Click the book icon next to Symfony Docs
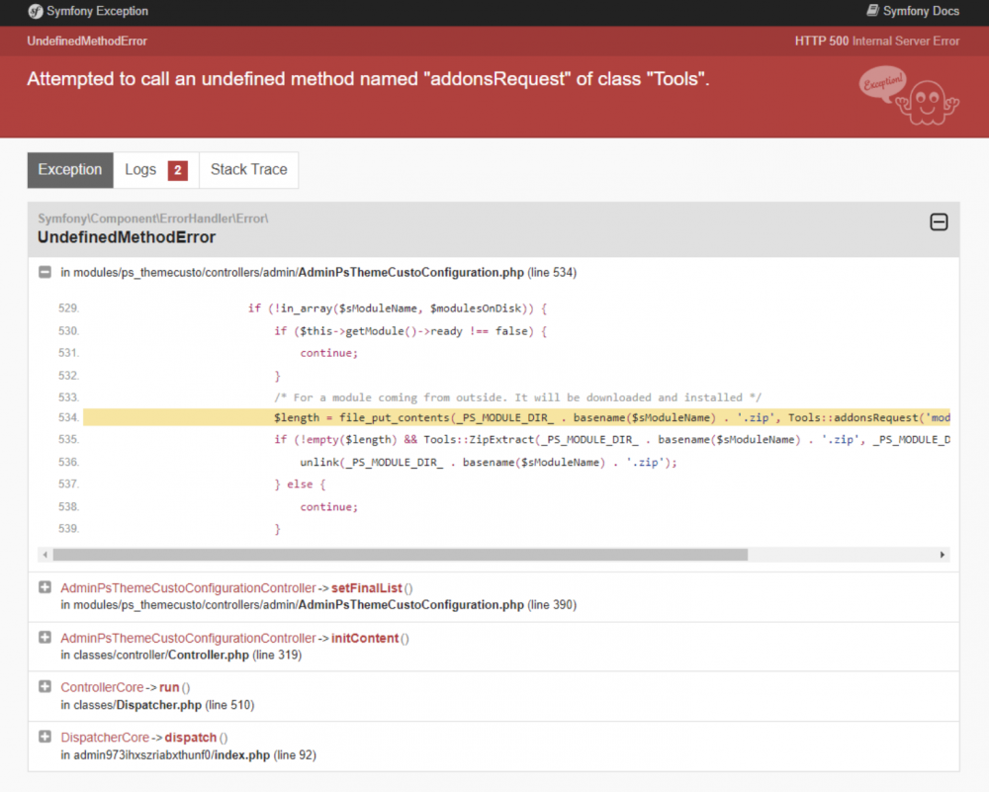 tap(872, 11)
